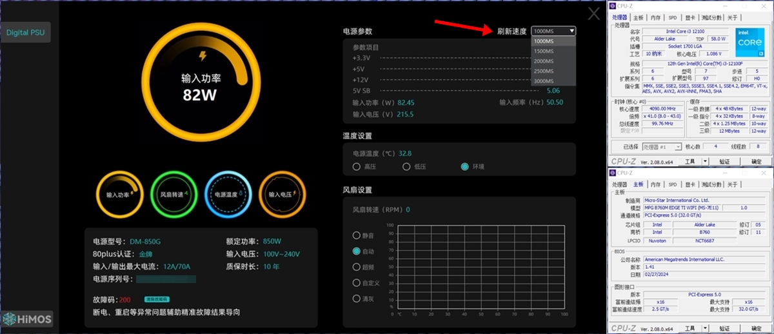774x334 pixels.
Task: Click the Digital PSU sidebar button
Action: point(25,32)
